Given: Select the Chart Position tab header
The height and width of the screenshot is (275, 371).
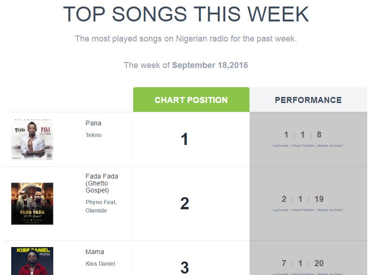Looking at the screenshot, I should tap(191, 100).
